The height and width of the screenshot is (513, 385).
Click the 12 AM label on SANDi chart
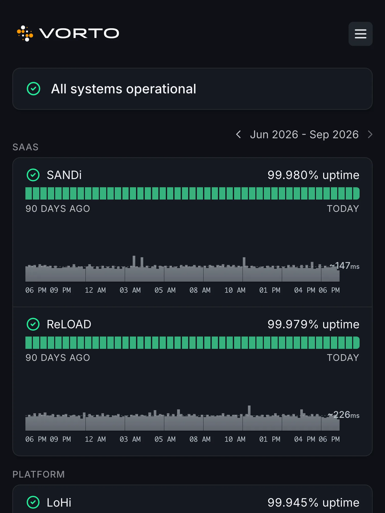coord(95,290)
